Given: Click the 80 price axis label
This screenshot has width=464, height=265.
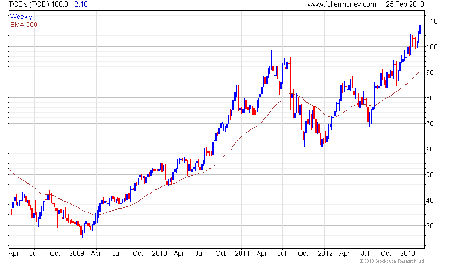Looking at the screenshot, I should point(430,98).
